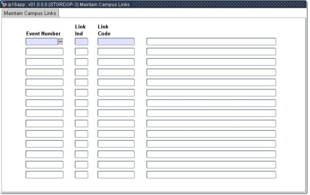Click the first Link Code field

116,42
